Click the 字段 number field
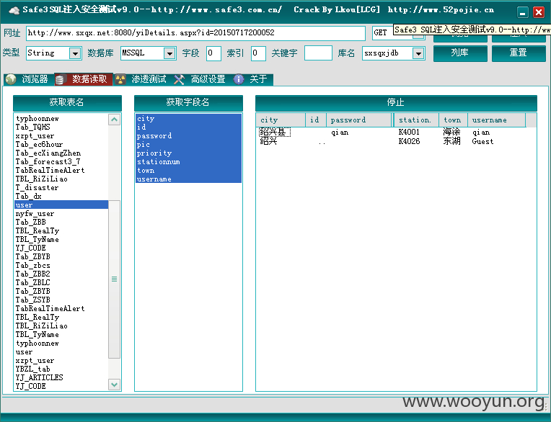This screenshot has width=551, height=422. pos(213,53)
